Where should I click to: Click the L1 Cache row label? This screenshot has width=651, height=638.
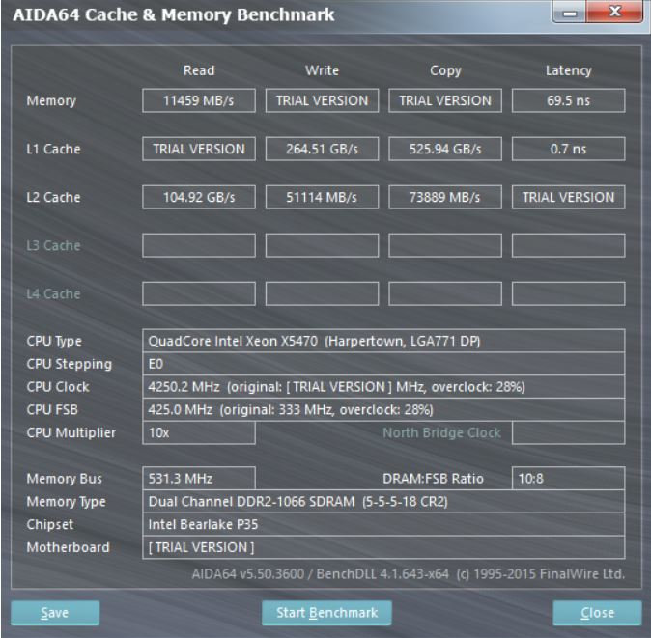tap(53, 149)
